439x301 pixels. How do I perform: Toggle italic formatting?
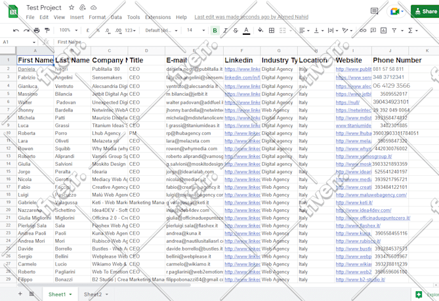tap(225, 30)
